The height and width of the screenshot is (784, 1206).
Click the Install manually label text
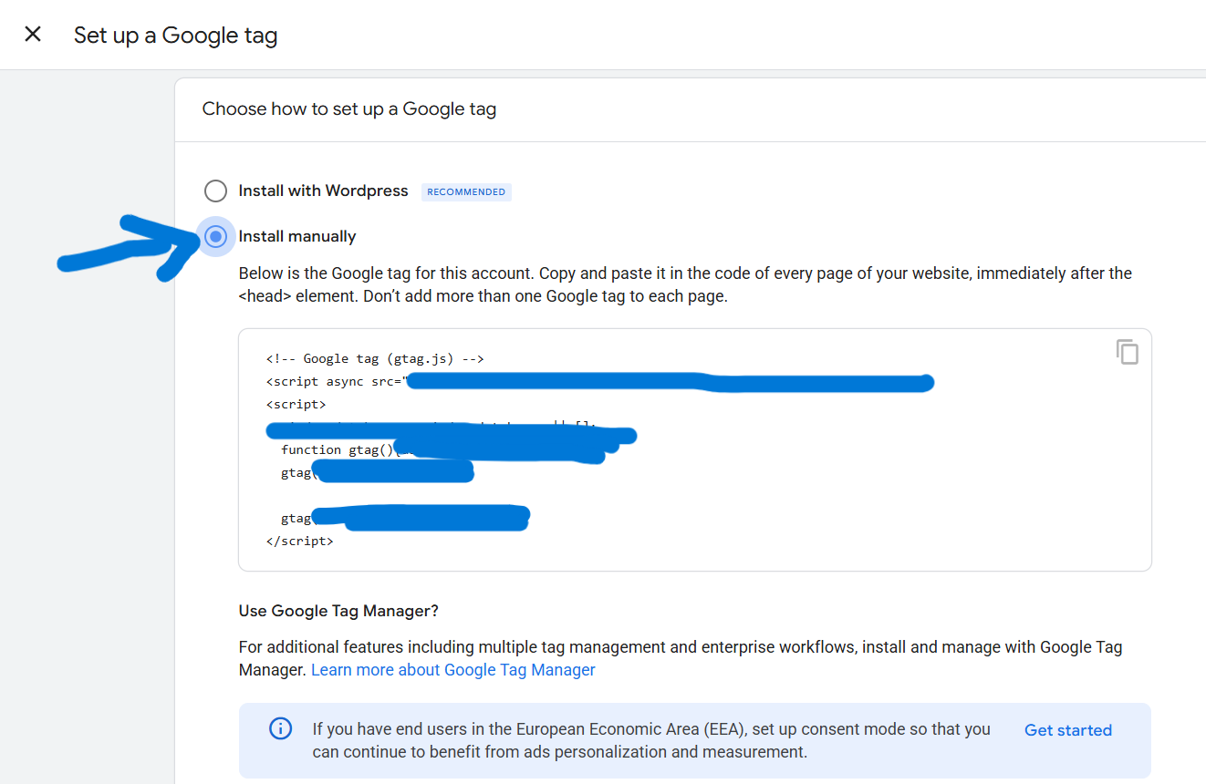click(x=297, y=236)
